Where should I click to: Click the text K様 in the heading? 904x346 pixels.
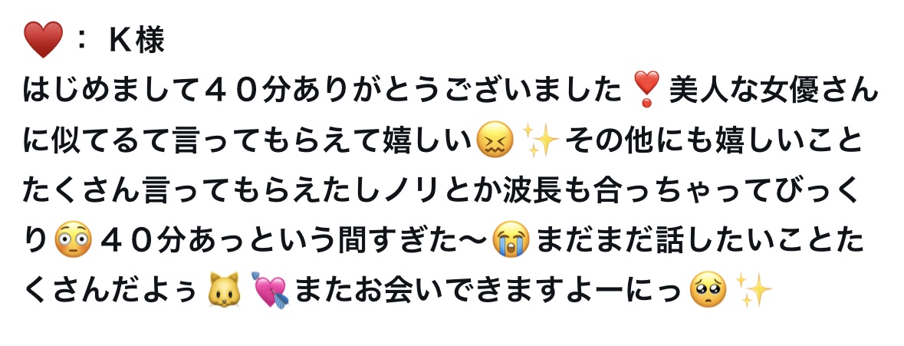click(x=137, y=41)
